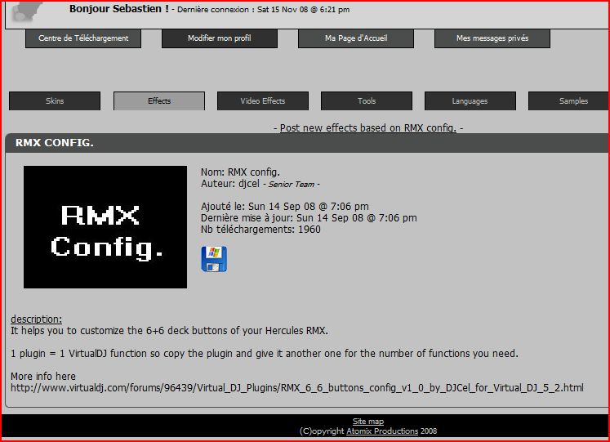This screenshot has width=610, height=442.
Task: Go to Modifier mon profil
Action: (220, 38)
